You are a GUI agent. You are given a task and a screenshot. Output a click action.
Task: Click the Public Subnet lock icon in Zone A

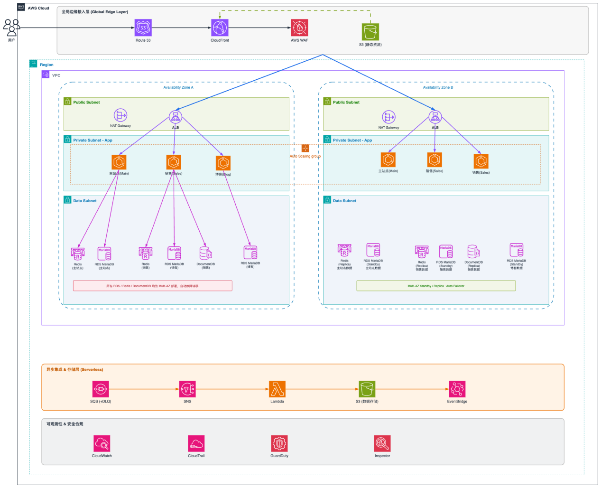click(x=67, y=102)
